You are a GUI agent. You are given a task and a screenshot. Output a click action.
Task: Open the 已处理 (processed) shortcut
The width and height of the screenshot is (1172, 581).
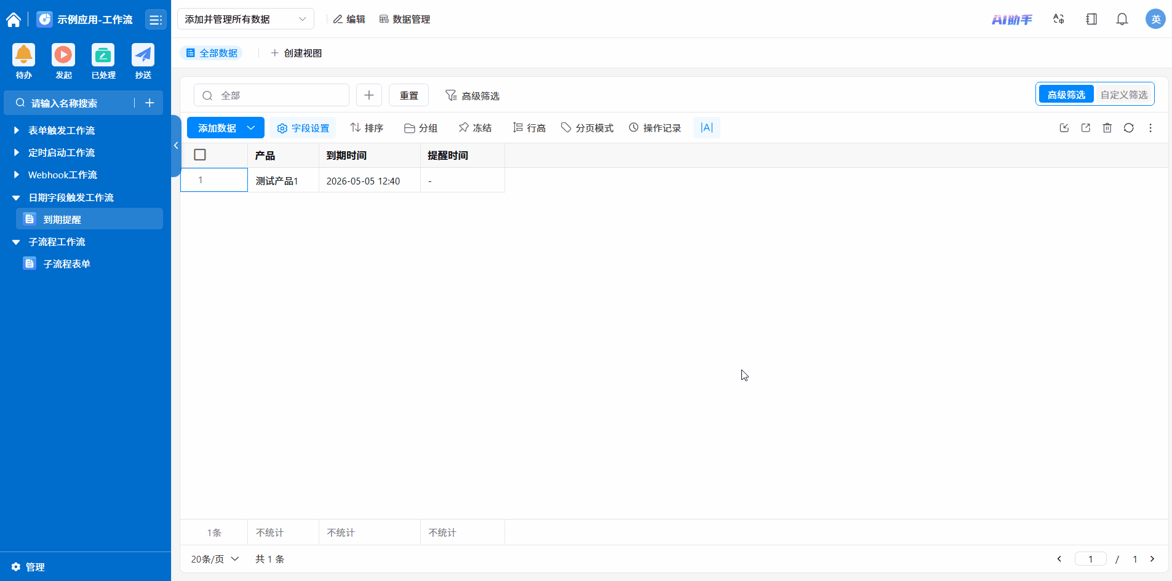103,61
